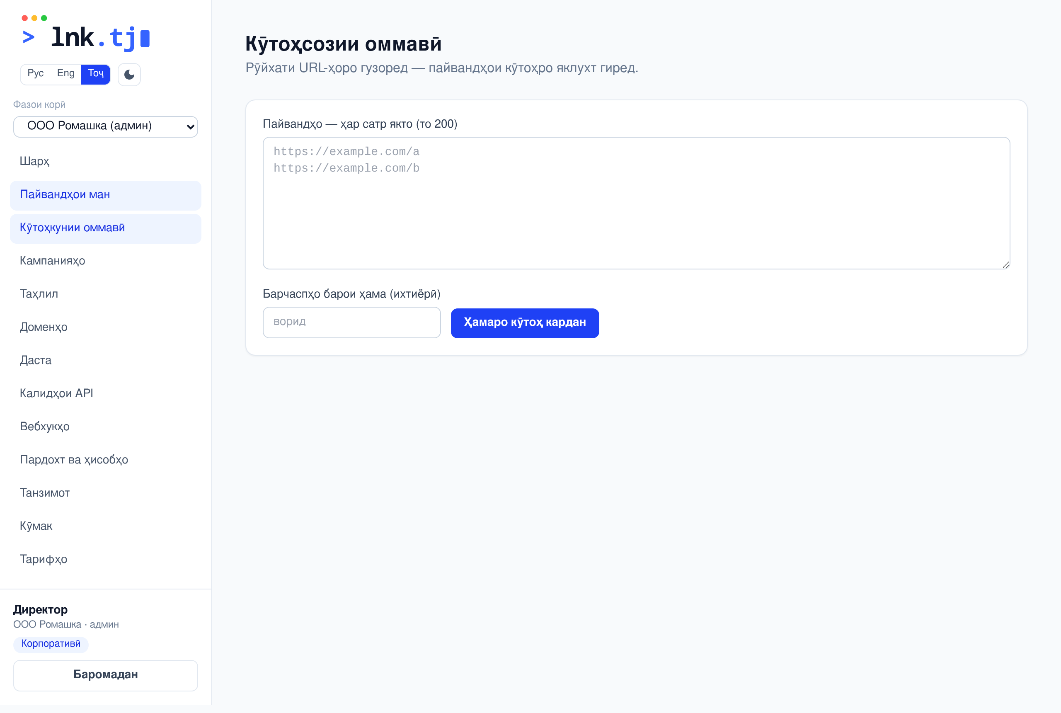
Task: Open Вебхукҳо page
Action: click(105, 427)
